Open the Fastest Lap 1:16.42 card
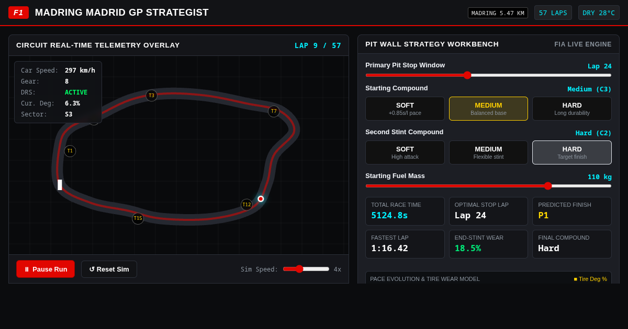The width and height of the screenshot is (628, 329). pyautogui.click(x=405, y=244)
